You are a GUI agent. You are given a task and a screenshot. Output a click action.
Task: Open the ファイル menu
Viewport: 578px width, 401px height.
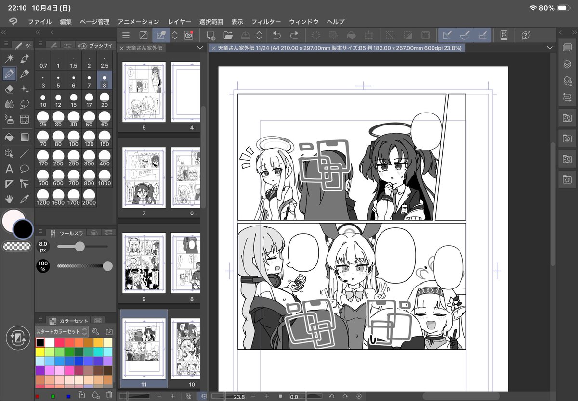click(40, 22)
